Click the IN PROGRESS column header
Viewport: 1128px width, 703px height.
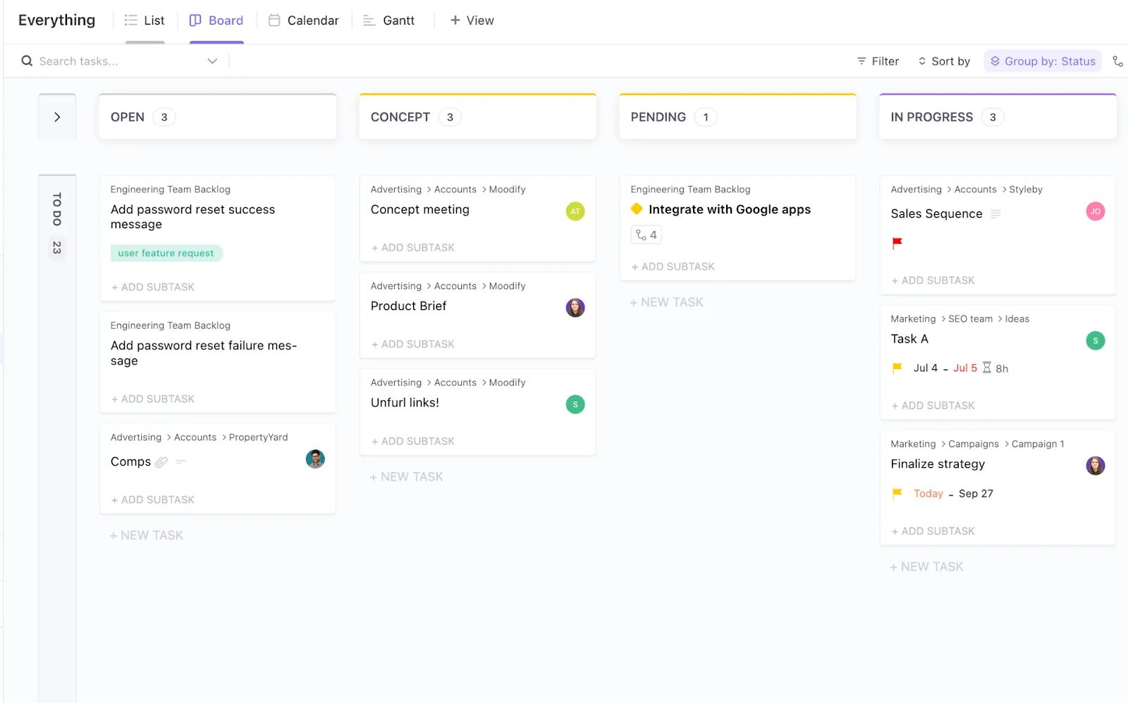[x=998, y=117]
